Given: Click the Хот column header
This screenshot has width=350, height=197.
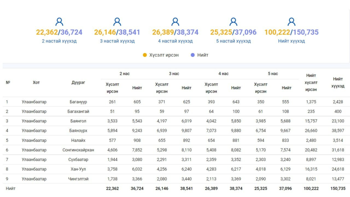Looking at the screenshot, I should click(36, 82).
